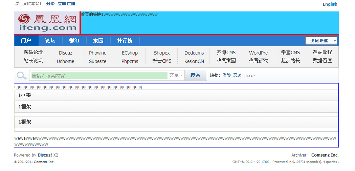This screenshot has width=355, height=171.
Task: Visit the Dedecms link
Action: point(194,53)
